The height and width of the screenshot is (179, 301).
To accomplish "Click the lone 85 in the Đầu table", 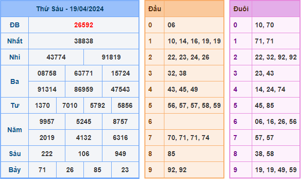I will click(171, 154).
